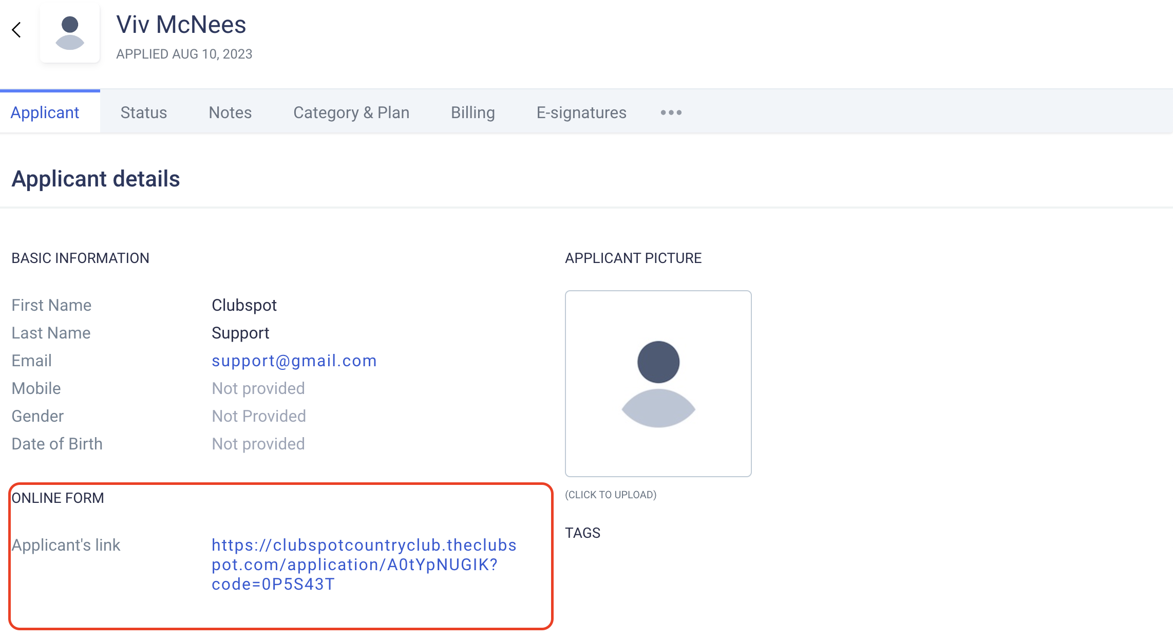Click the back arrow icon

[16, 30]
